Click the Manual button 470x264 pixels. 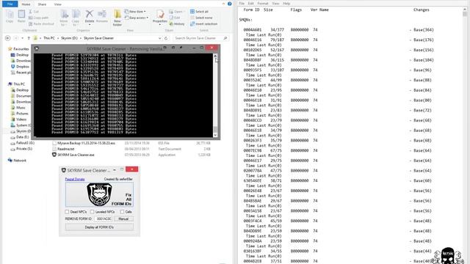click(x=123, y=219)
